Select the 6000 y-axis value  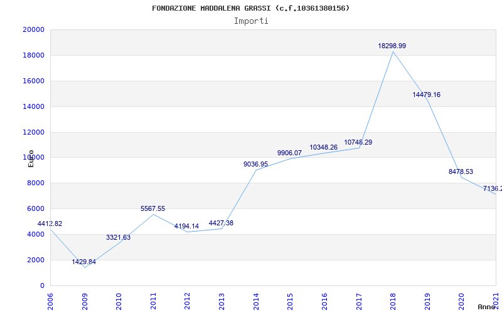click(x=35, y=209)
